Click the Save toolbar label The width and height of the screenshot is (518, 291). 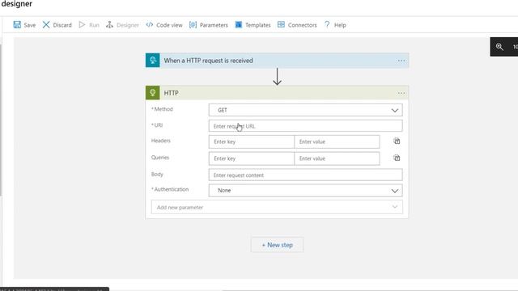tap(29, 25)
